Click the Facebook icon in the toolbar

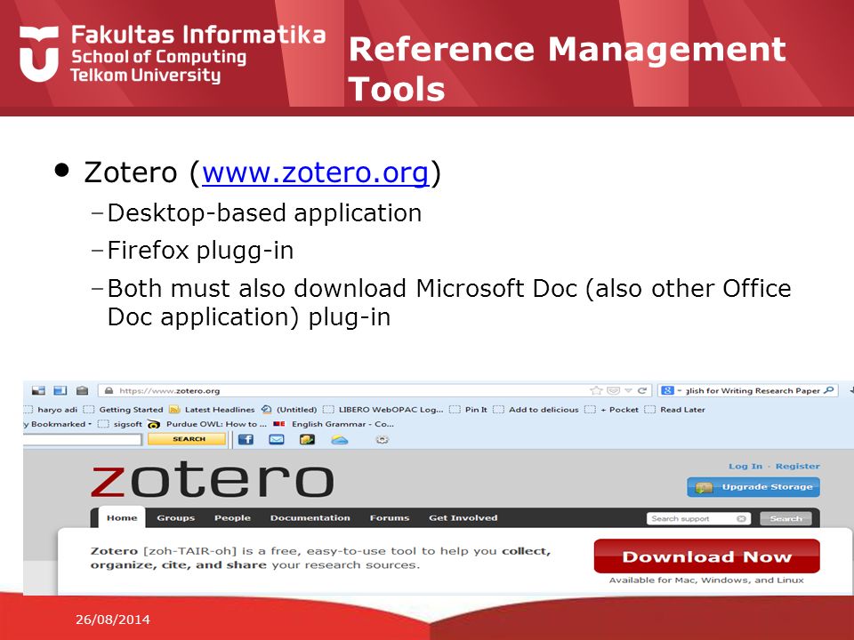click(x=246, y=439)
